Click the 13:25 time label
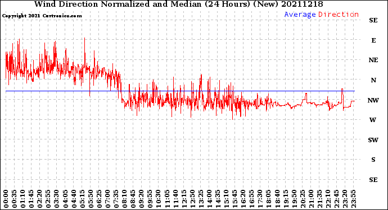The image size is (388, 210). point(201,199)
